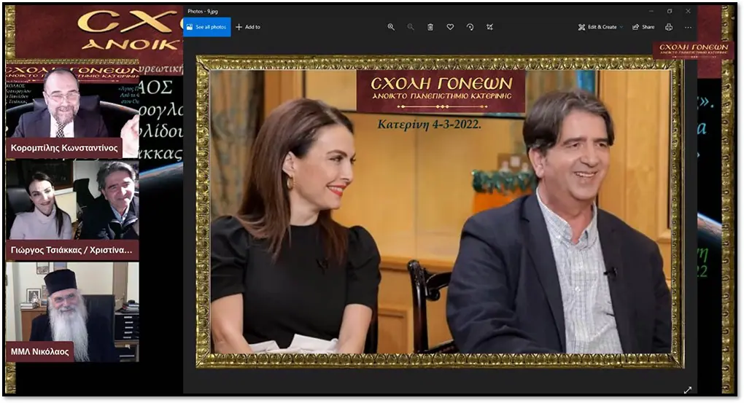The height and width of the screenshot is (403, 744).
Task: Mark photo as favorite with heart icon
Action: pyautogui.click(x=450, y=27)
